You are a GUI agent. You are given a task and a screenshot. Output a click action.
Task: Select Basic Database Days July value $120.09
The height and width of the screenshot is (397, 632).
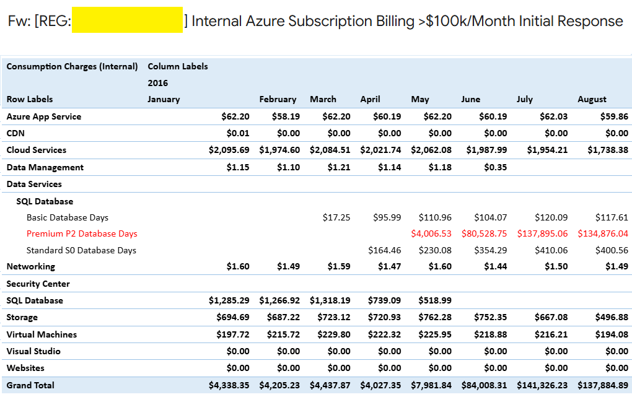(x=551, y=217)
